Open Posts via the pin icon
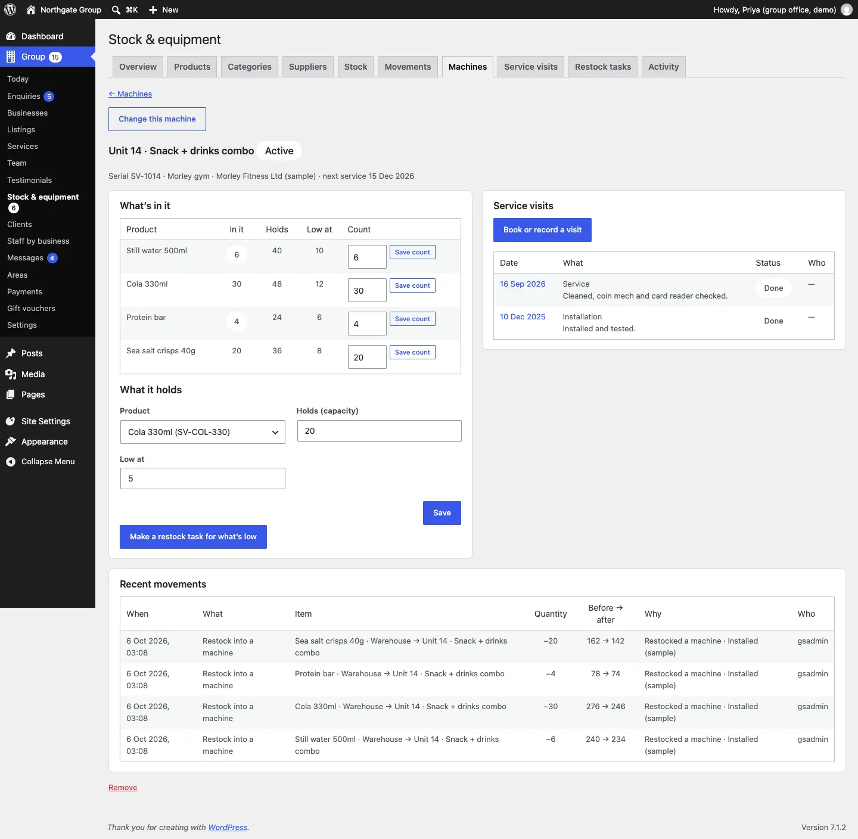858x839 pixels. [11, 353]
